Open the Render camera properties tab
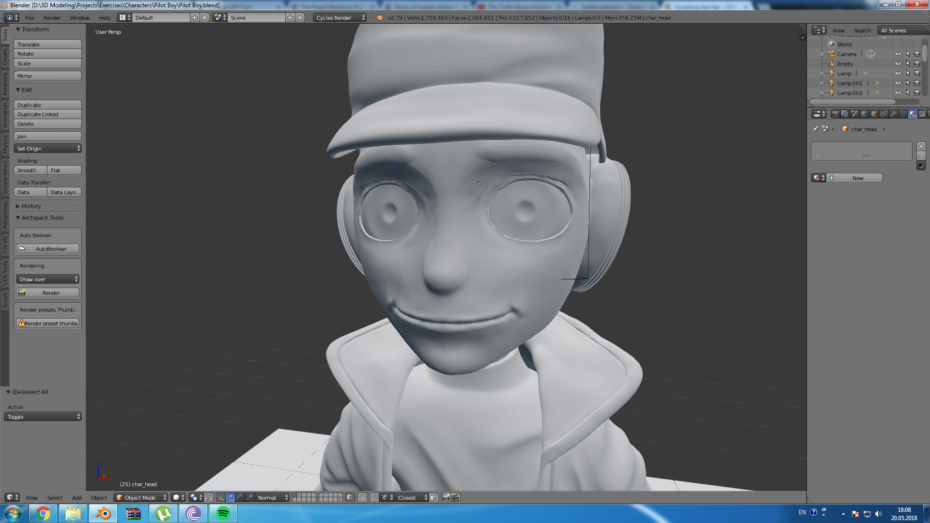The image size is (930, 523). click(x=835, y=114)
